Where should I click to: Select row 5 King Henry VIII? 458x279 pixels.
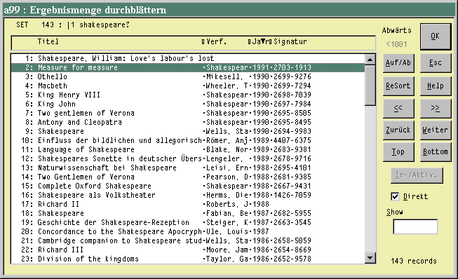[188, 95]
